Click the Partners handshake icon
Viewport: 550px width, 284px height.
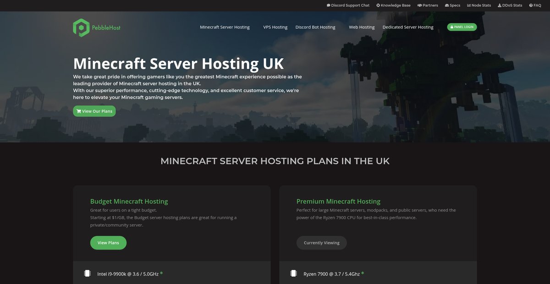click(420, 5)
